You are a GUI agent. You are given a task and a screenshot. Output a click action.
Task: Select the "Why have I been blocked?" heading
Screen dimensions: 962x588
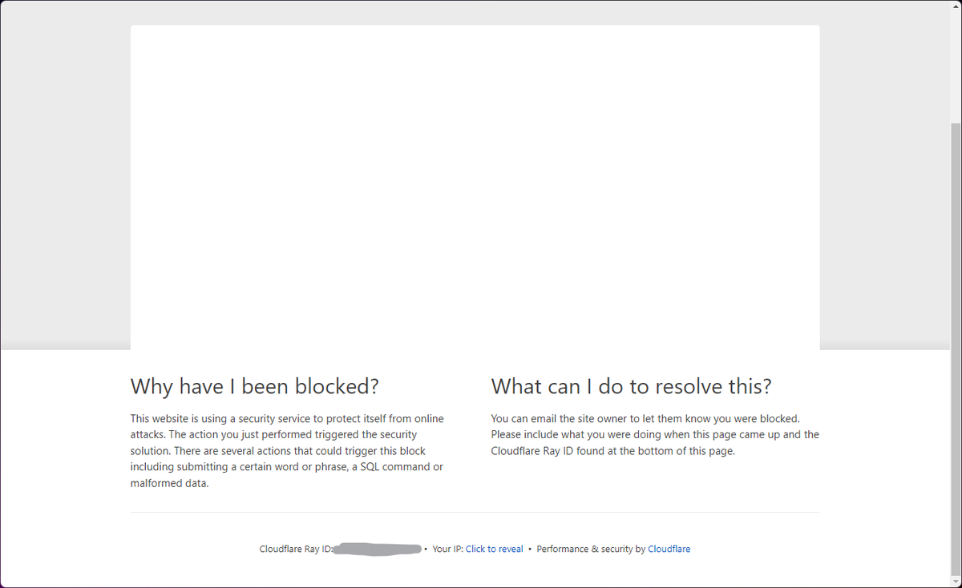click(x=255, y=386)
